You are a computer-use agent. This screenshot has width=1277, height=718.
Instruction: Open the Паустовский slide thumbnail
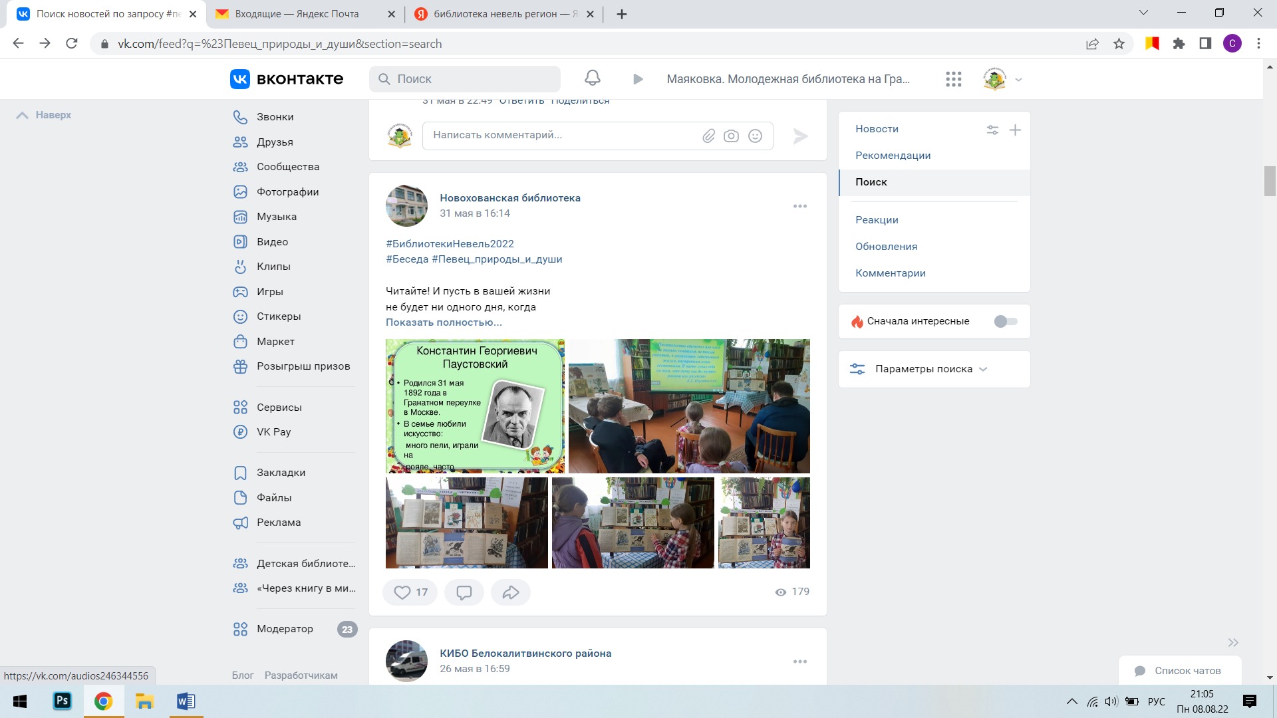475,406
